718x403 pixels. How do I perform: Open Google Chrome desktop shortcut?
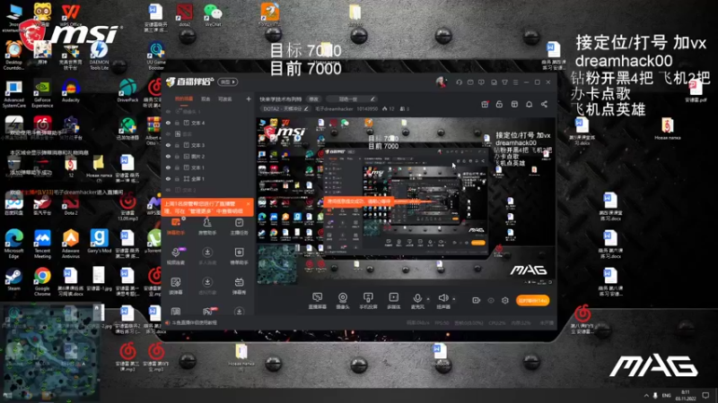coord(42,281)
